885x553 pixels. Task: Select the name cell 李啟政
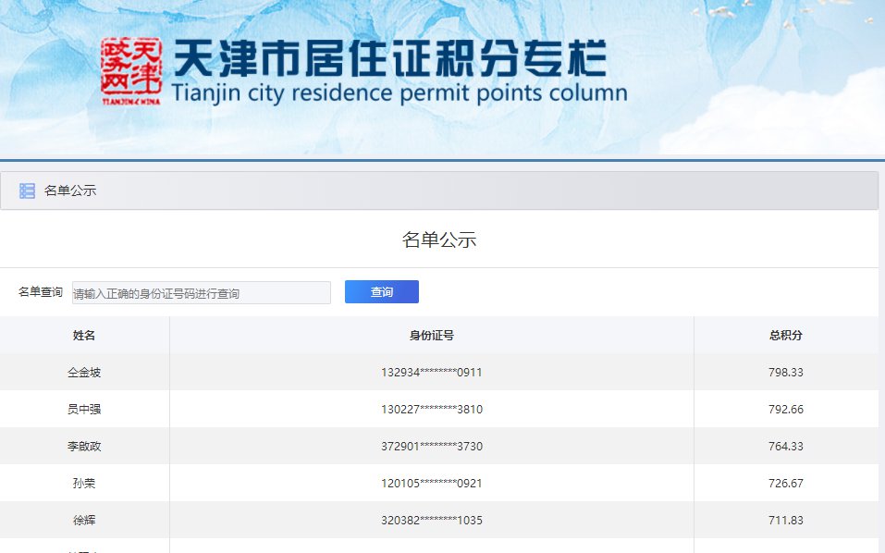point(84,447)
